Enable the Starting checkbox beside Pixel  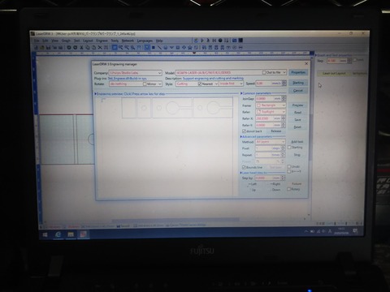[x=289, y=148]
